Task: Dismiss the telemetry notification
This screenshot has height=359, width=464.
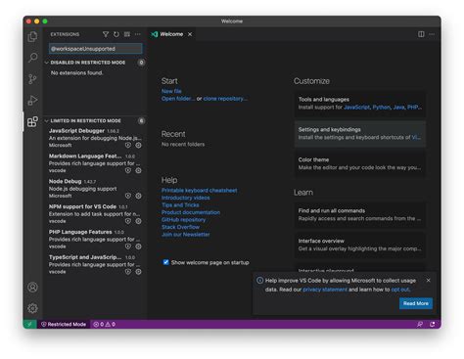Action: pyautogui.click(x=428, y=281)
